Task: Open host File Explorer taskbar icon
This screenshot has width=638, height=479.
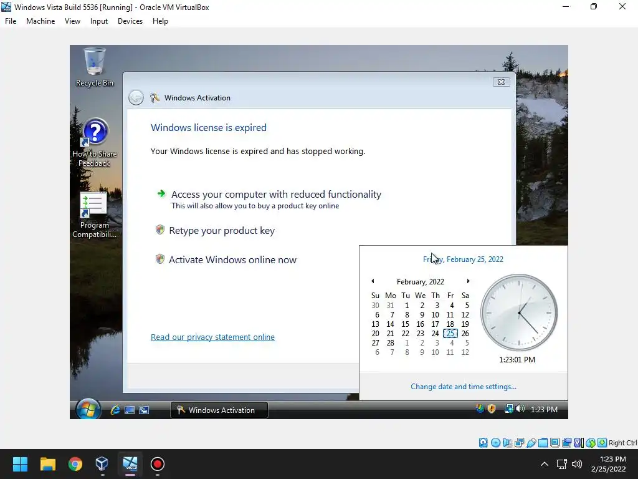Action: click(47, 464)
